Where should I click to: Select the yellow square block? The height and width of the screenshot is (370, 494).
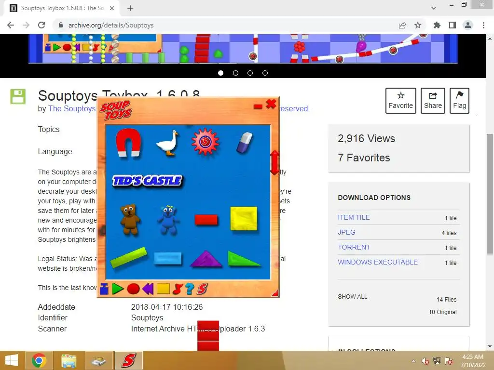click(x=244, y=218)
